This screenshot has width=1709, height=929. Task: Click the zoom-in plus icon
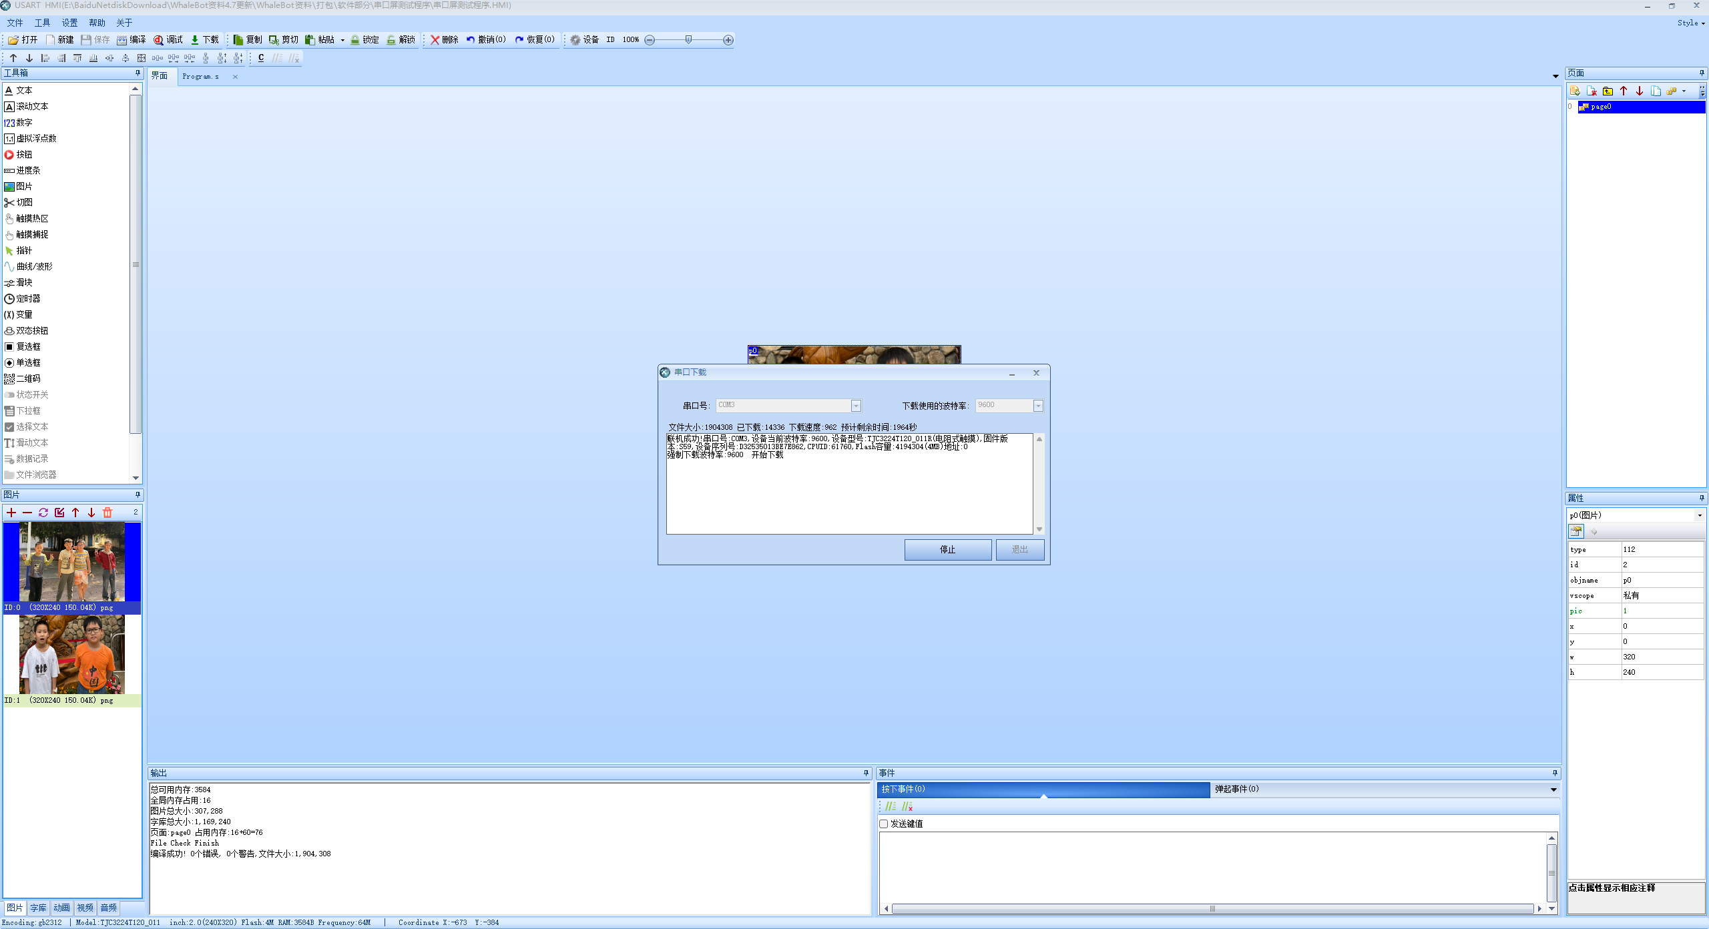(x=728, y=40)
